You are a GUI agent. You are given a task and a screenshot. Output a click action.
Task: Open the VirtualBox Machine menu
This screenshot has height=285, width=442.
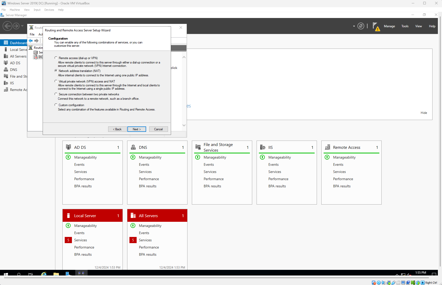coord(15,10)
